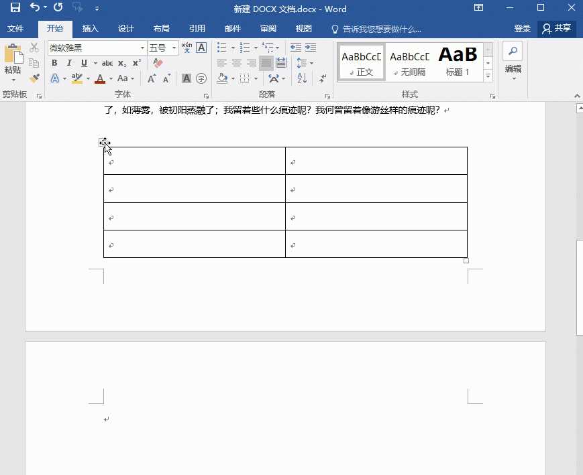Open the 布局 ribbon tab
Viewport: 583px width, 475px height.
point(161,29)
